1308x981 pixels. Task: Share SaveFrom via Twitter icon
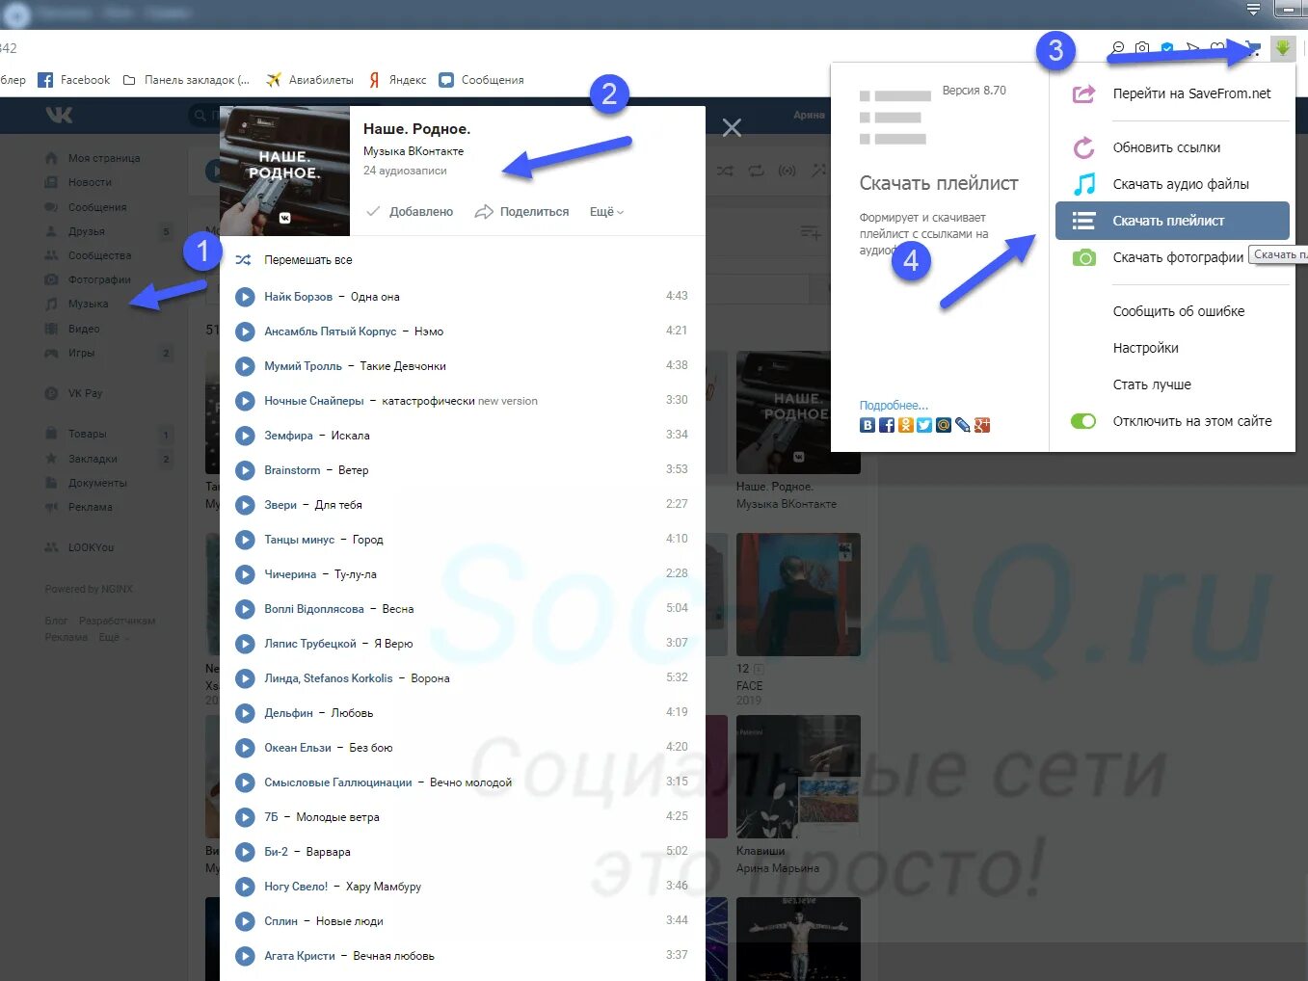click(924, 425)
